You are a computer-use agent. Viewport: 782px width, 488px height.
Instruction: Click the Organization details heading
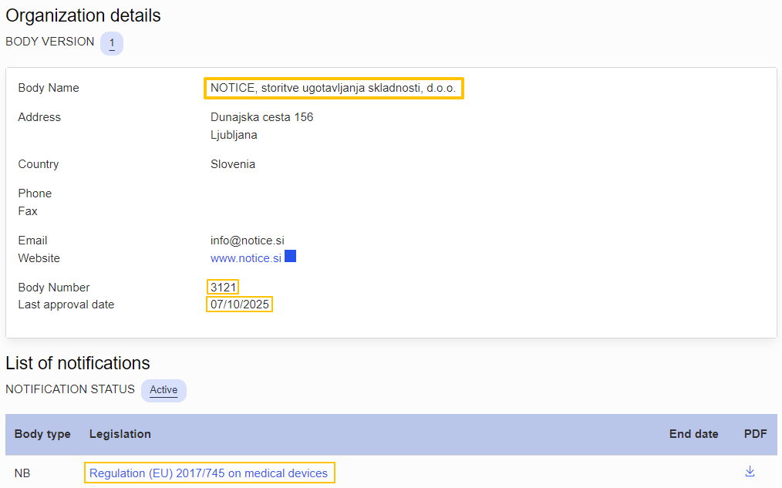point(83,15)
